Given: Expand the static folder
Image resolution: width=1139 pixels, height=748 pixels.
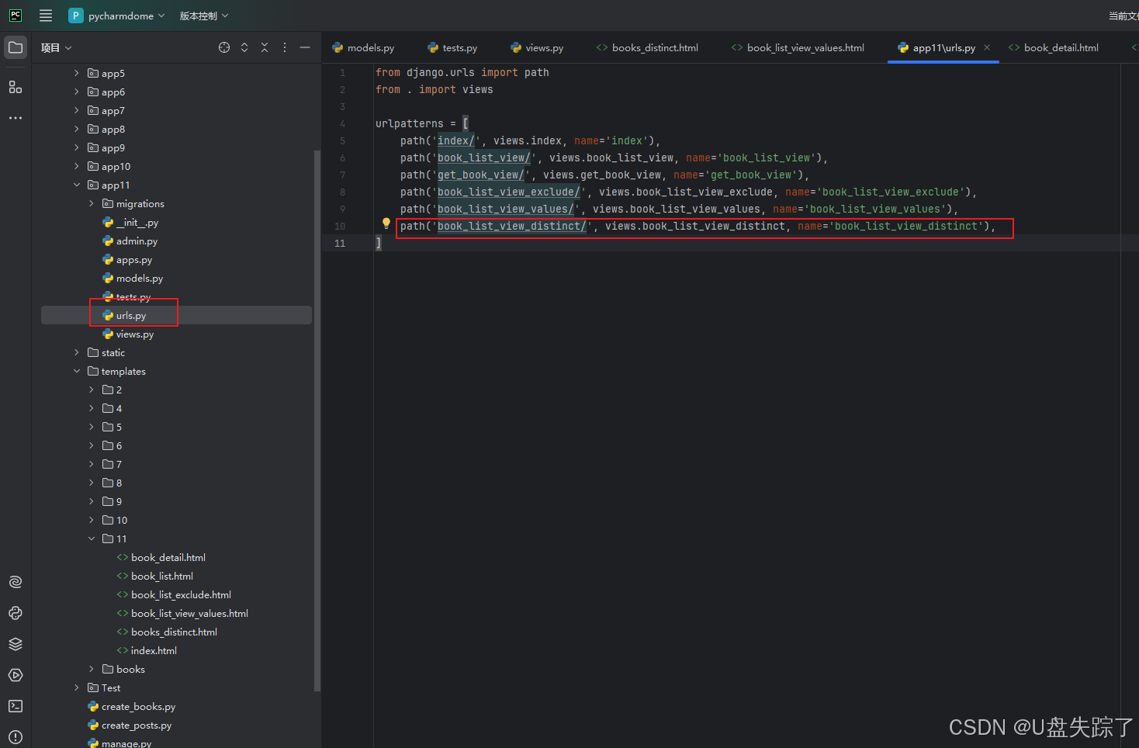Looking at the screenshot, I should point(76,352).
